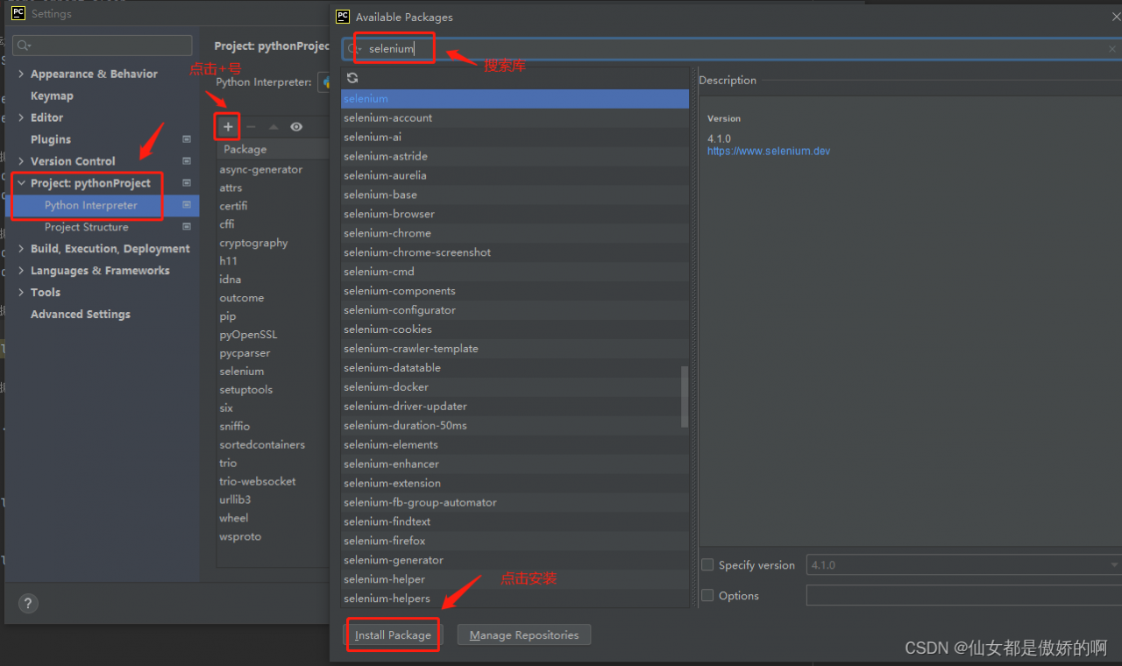
Task: Click the search magnifier history icon
Action: tap(354, 49)
